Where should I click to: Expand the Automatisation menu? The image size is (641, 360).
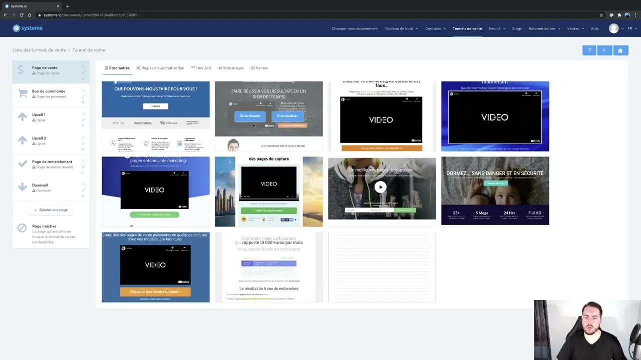[x=541, y=28]
